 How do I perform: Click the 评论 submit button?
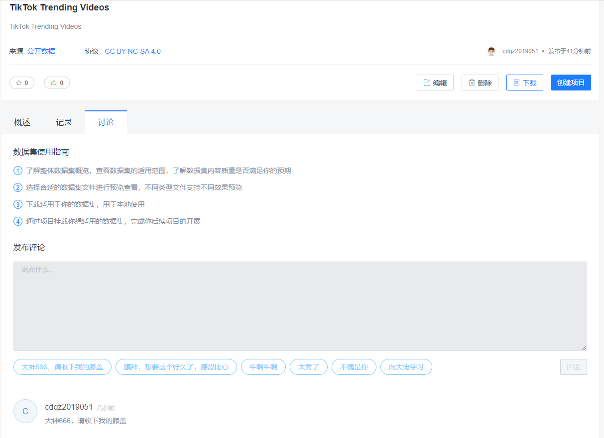pyautogui.click(x=574, y=367)
